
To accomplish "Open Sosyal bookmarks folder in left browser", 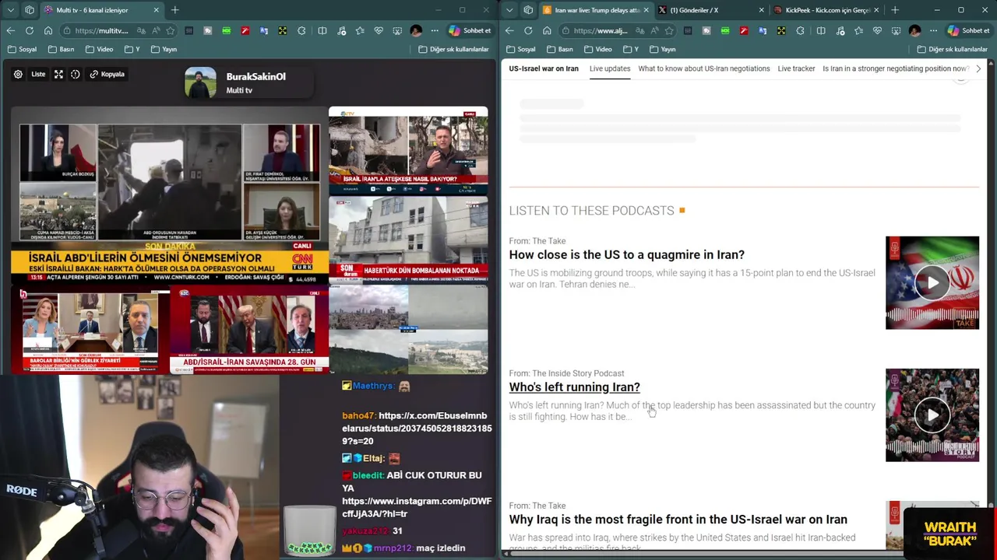I will tap(22, 49).
